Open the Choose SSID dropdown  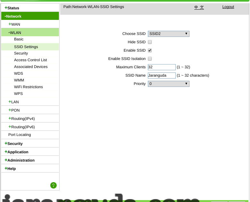(168, 34)
